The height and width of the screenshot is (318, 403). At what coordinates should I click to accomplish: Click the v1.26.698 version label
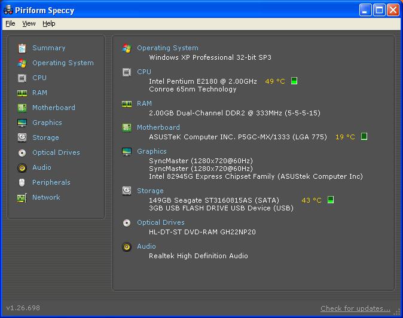click(x=23, y=308)
